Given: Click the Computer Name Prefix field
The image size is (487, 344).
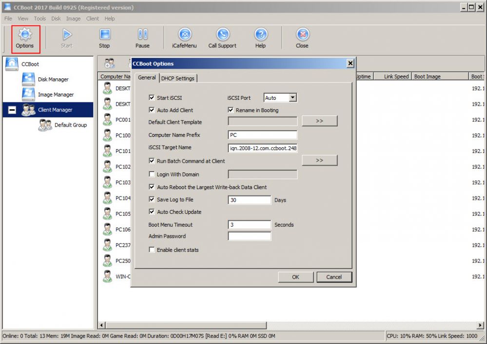Looking at the screenshot, I should (x=262, y=135).
